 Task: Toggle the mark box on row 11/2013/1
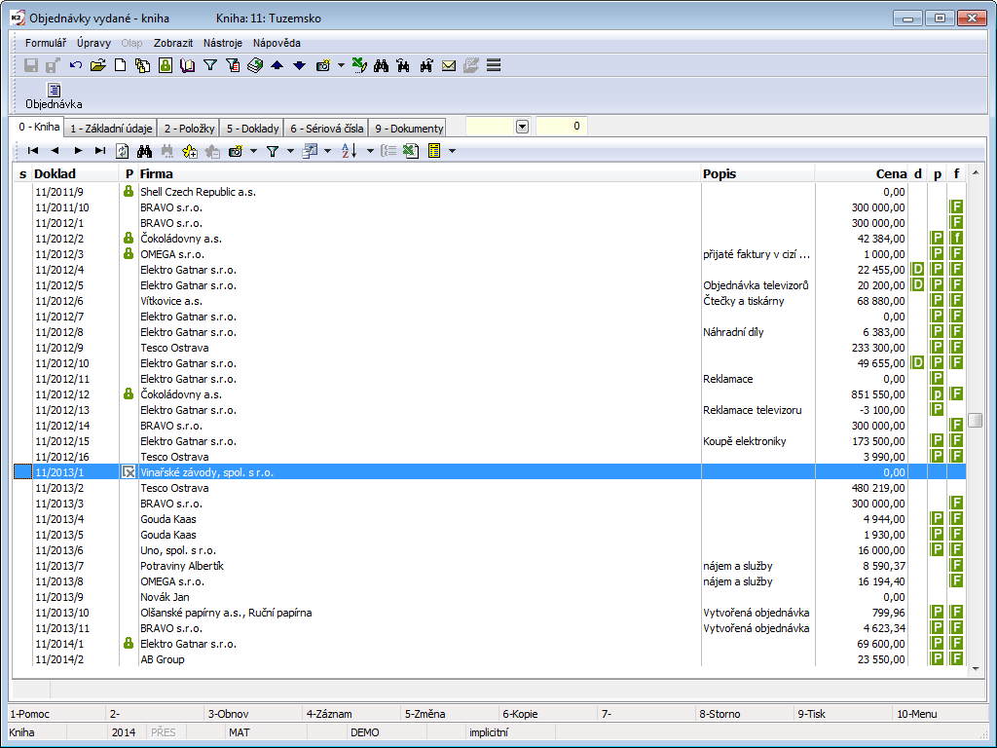(x=129, y=472)
